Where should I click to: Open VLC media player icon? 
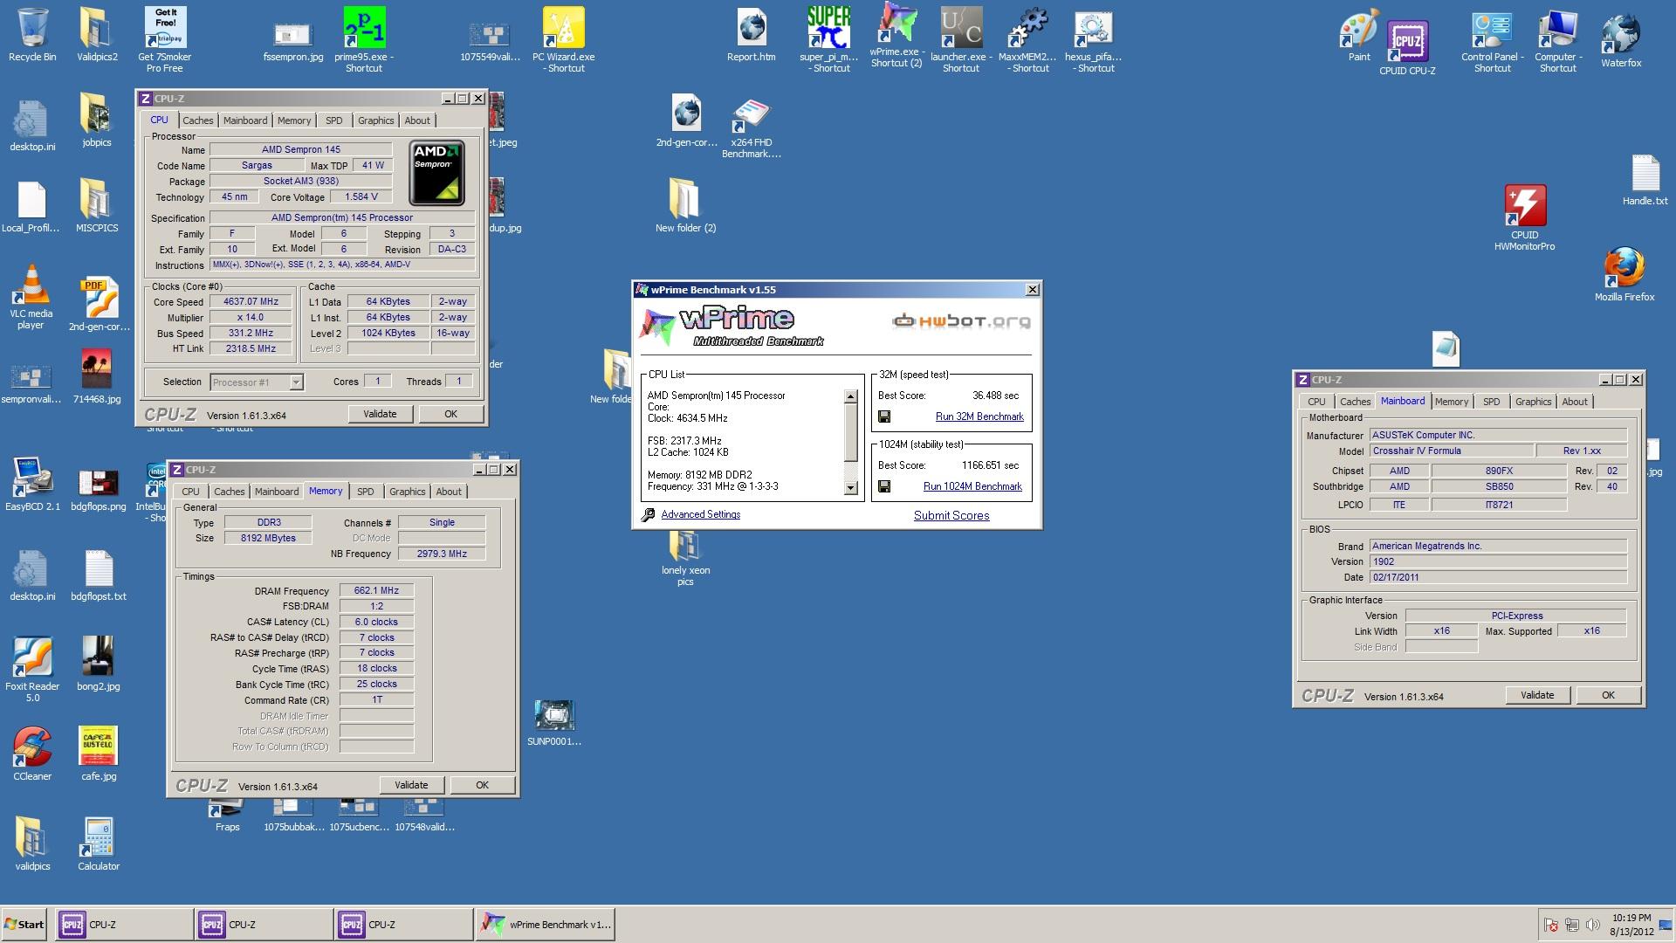coord(31,297)
